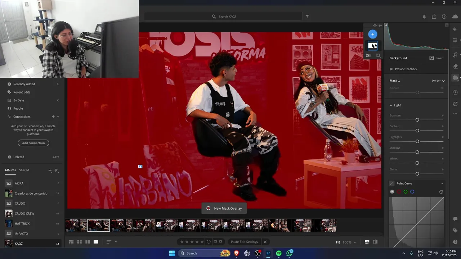Viewport: 461px width, 259px height.
Task: Click the cloud sync status icon
Action: [455, 17]
